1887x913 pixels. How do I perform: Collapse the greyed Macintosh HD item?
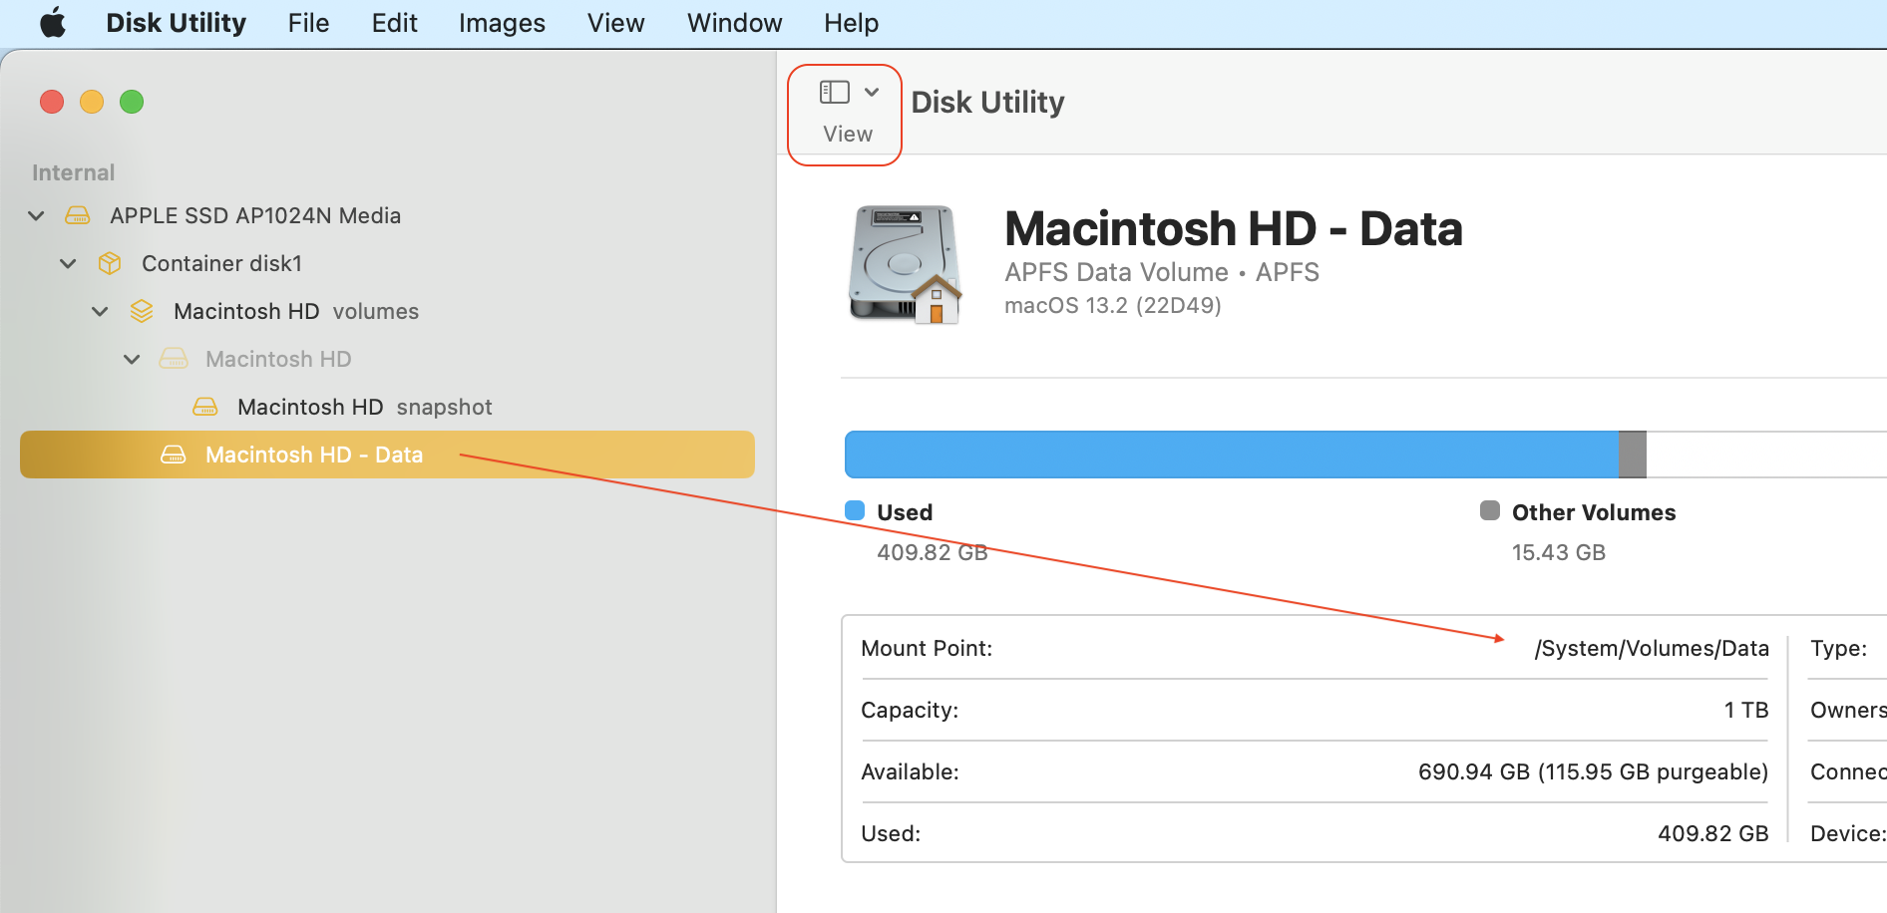[x=133, y=359]
